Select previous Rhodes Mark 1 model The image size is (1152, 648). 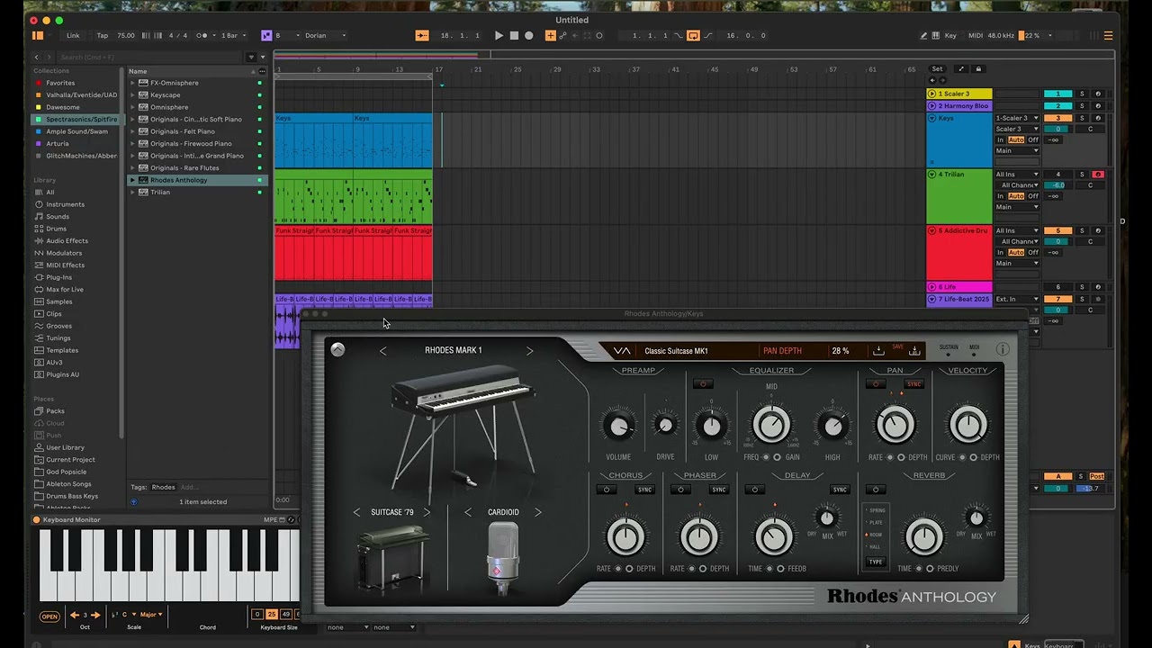click(383, 351)
